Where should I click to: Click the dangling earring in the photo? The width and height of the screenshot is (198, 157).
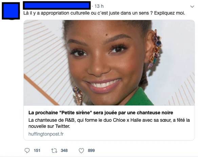[78, 96]
